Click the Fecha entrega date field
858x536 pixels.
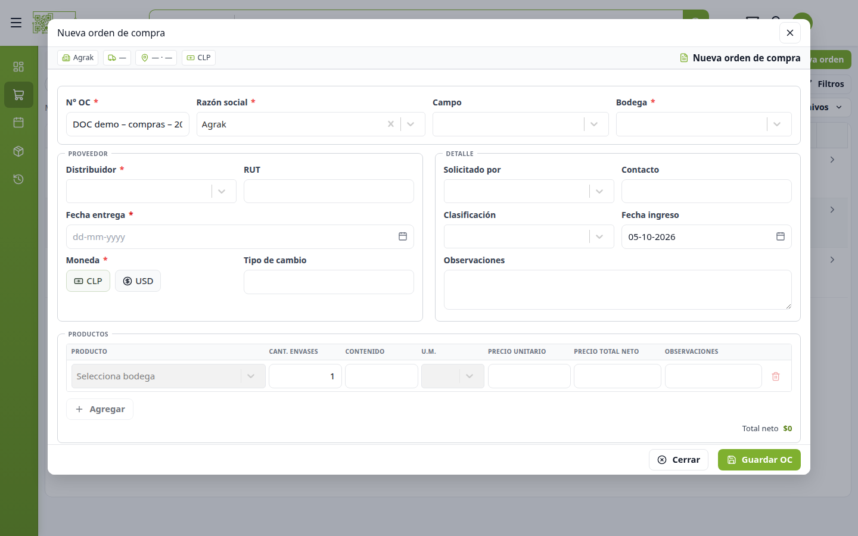[240, 237]
